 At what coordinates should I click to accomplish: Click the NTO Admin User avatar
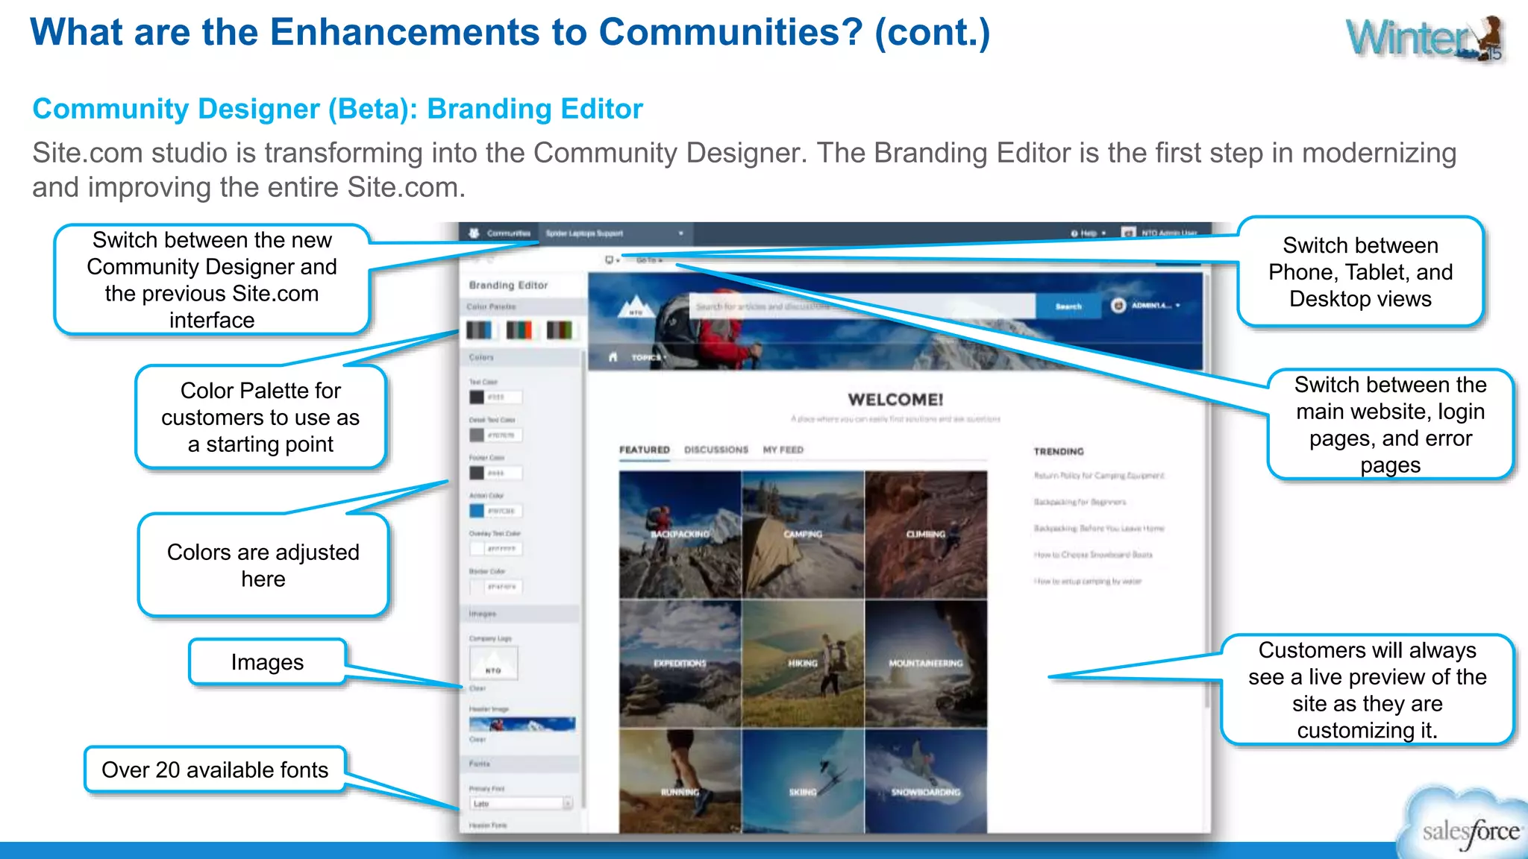1128,233
